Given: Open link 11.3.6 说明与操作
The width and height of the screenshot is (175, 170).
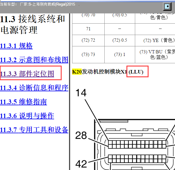Looking at the screenshot, I should point(27,116).
